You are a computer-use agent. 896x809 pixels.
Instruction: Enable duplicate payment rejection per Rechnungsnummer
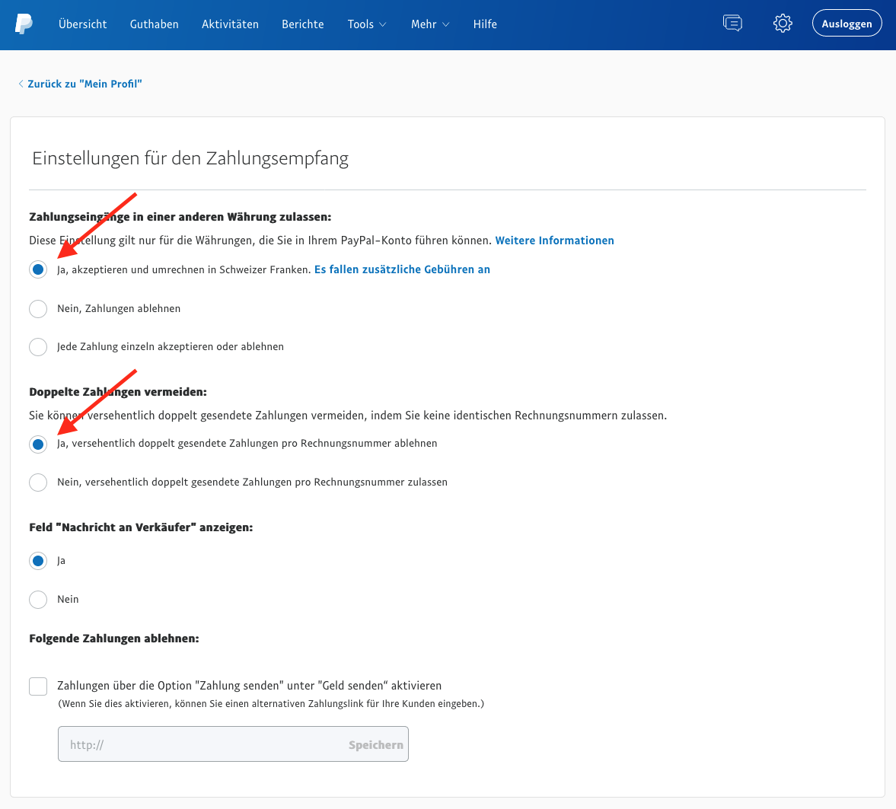tap(37, 444)
